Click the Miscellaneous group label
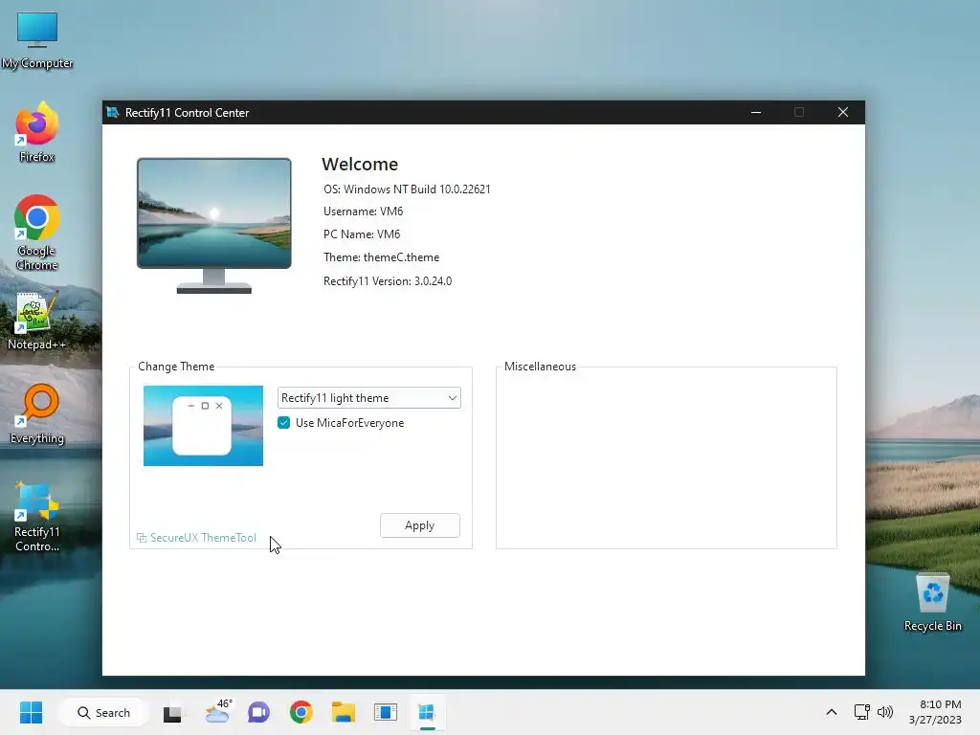 540,367
